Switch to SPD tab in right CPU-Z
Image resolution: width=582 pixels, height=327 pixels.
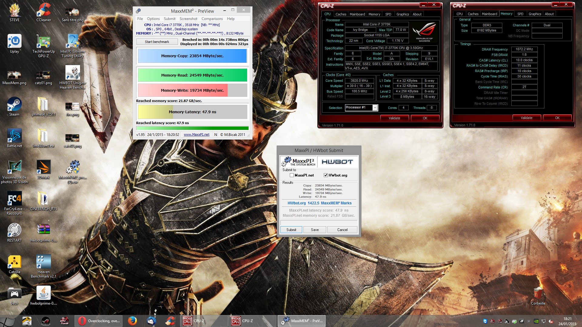(x=520, y=14)
